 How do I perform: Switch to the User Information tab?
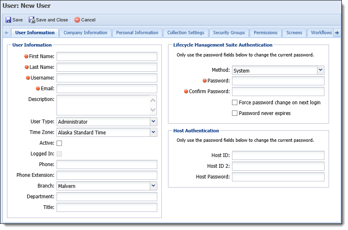coord(35,33)
